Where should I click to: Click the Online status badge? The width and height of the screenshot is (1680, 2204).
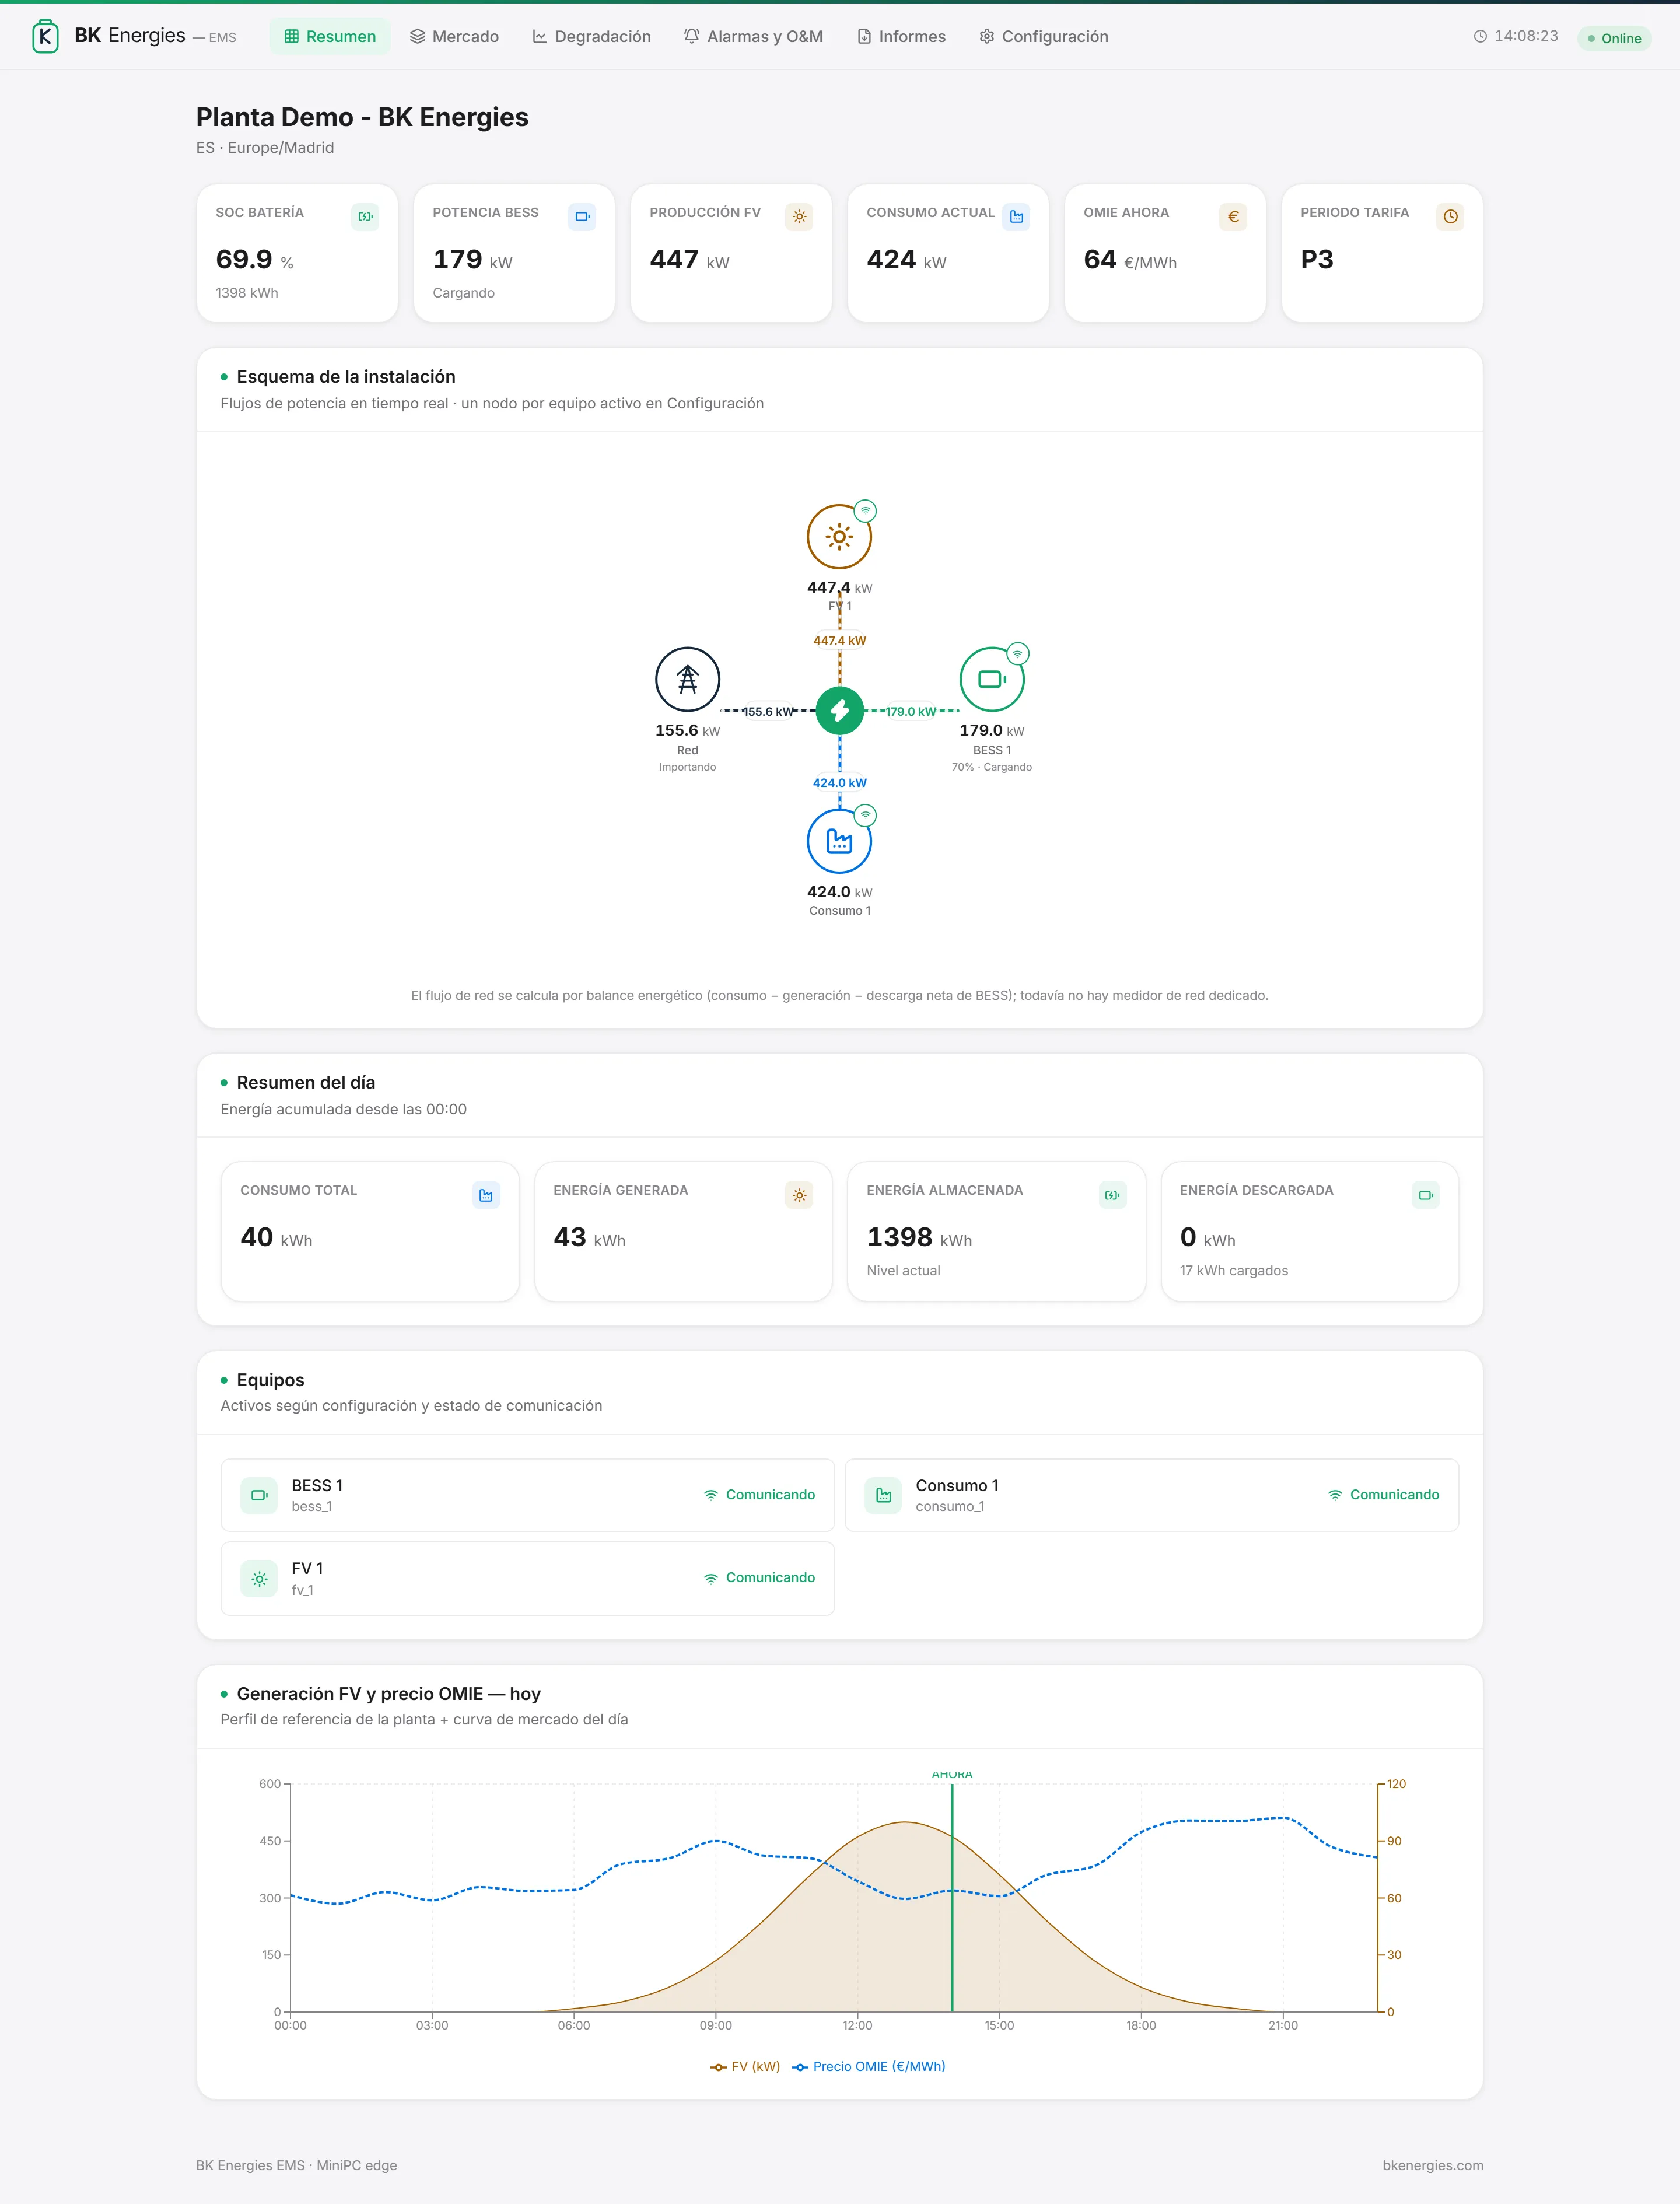pyautogui.click(x=1614, y=38)
